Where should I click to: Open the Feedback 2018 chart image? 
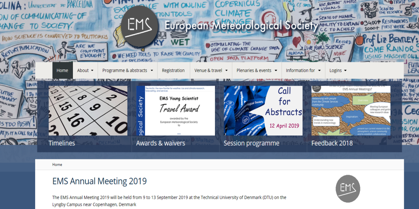tap(351, 111)
